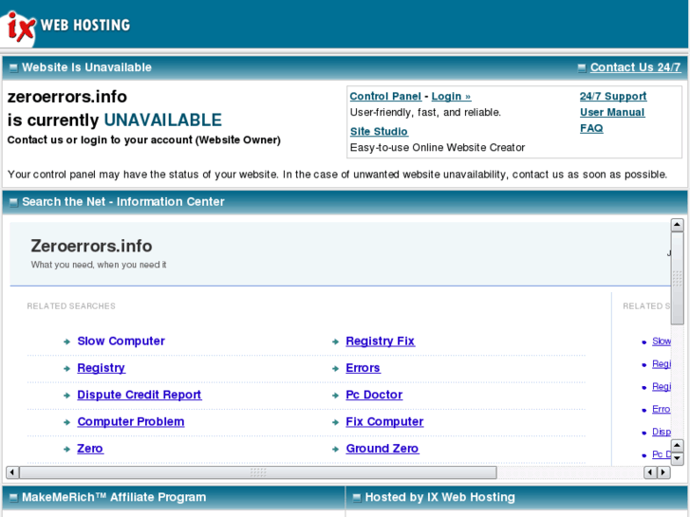Open the Pc Doctor search link
The height and width of the screenshot is (517, 690).
[374, 395]
